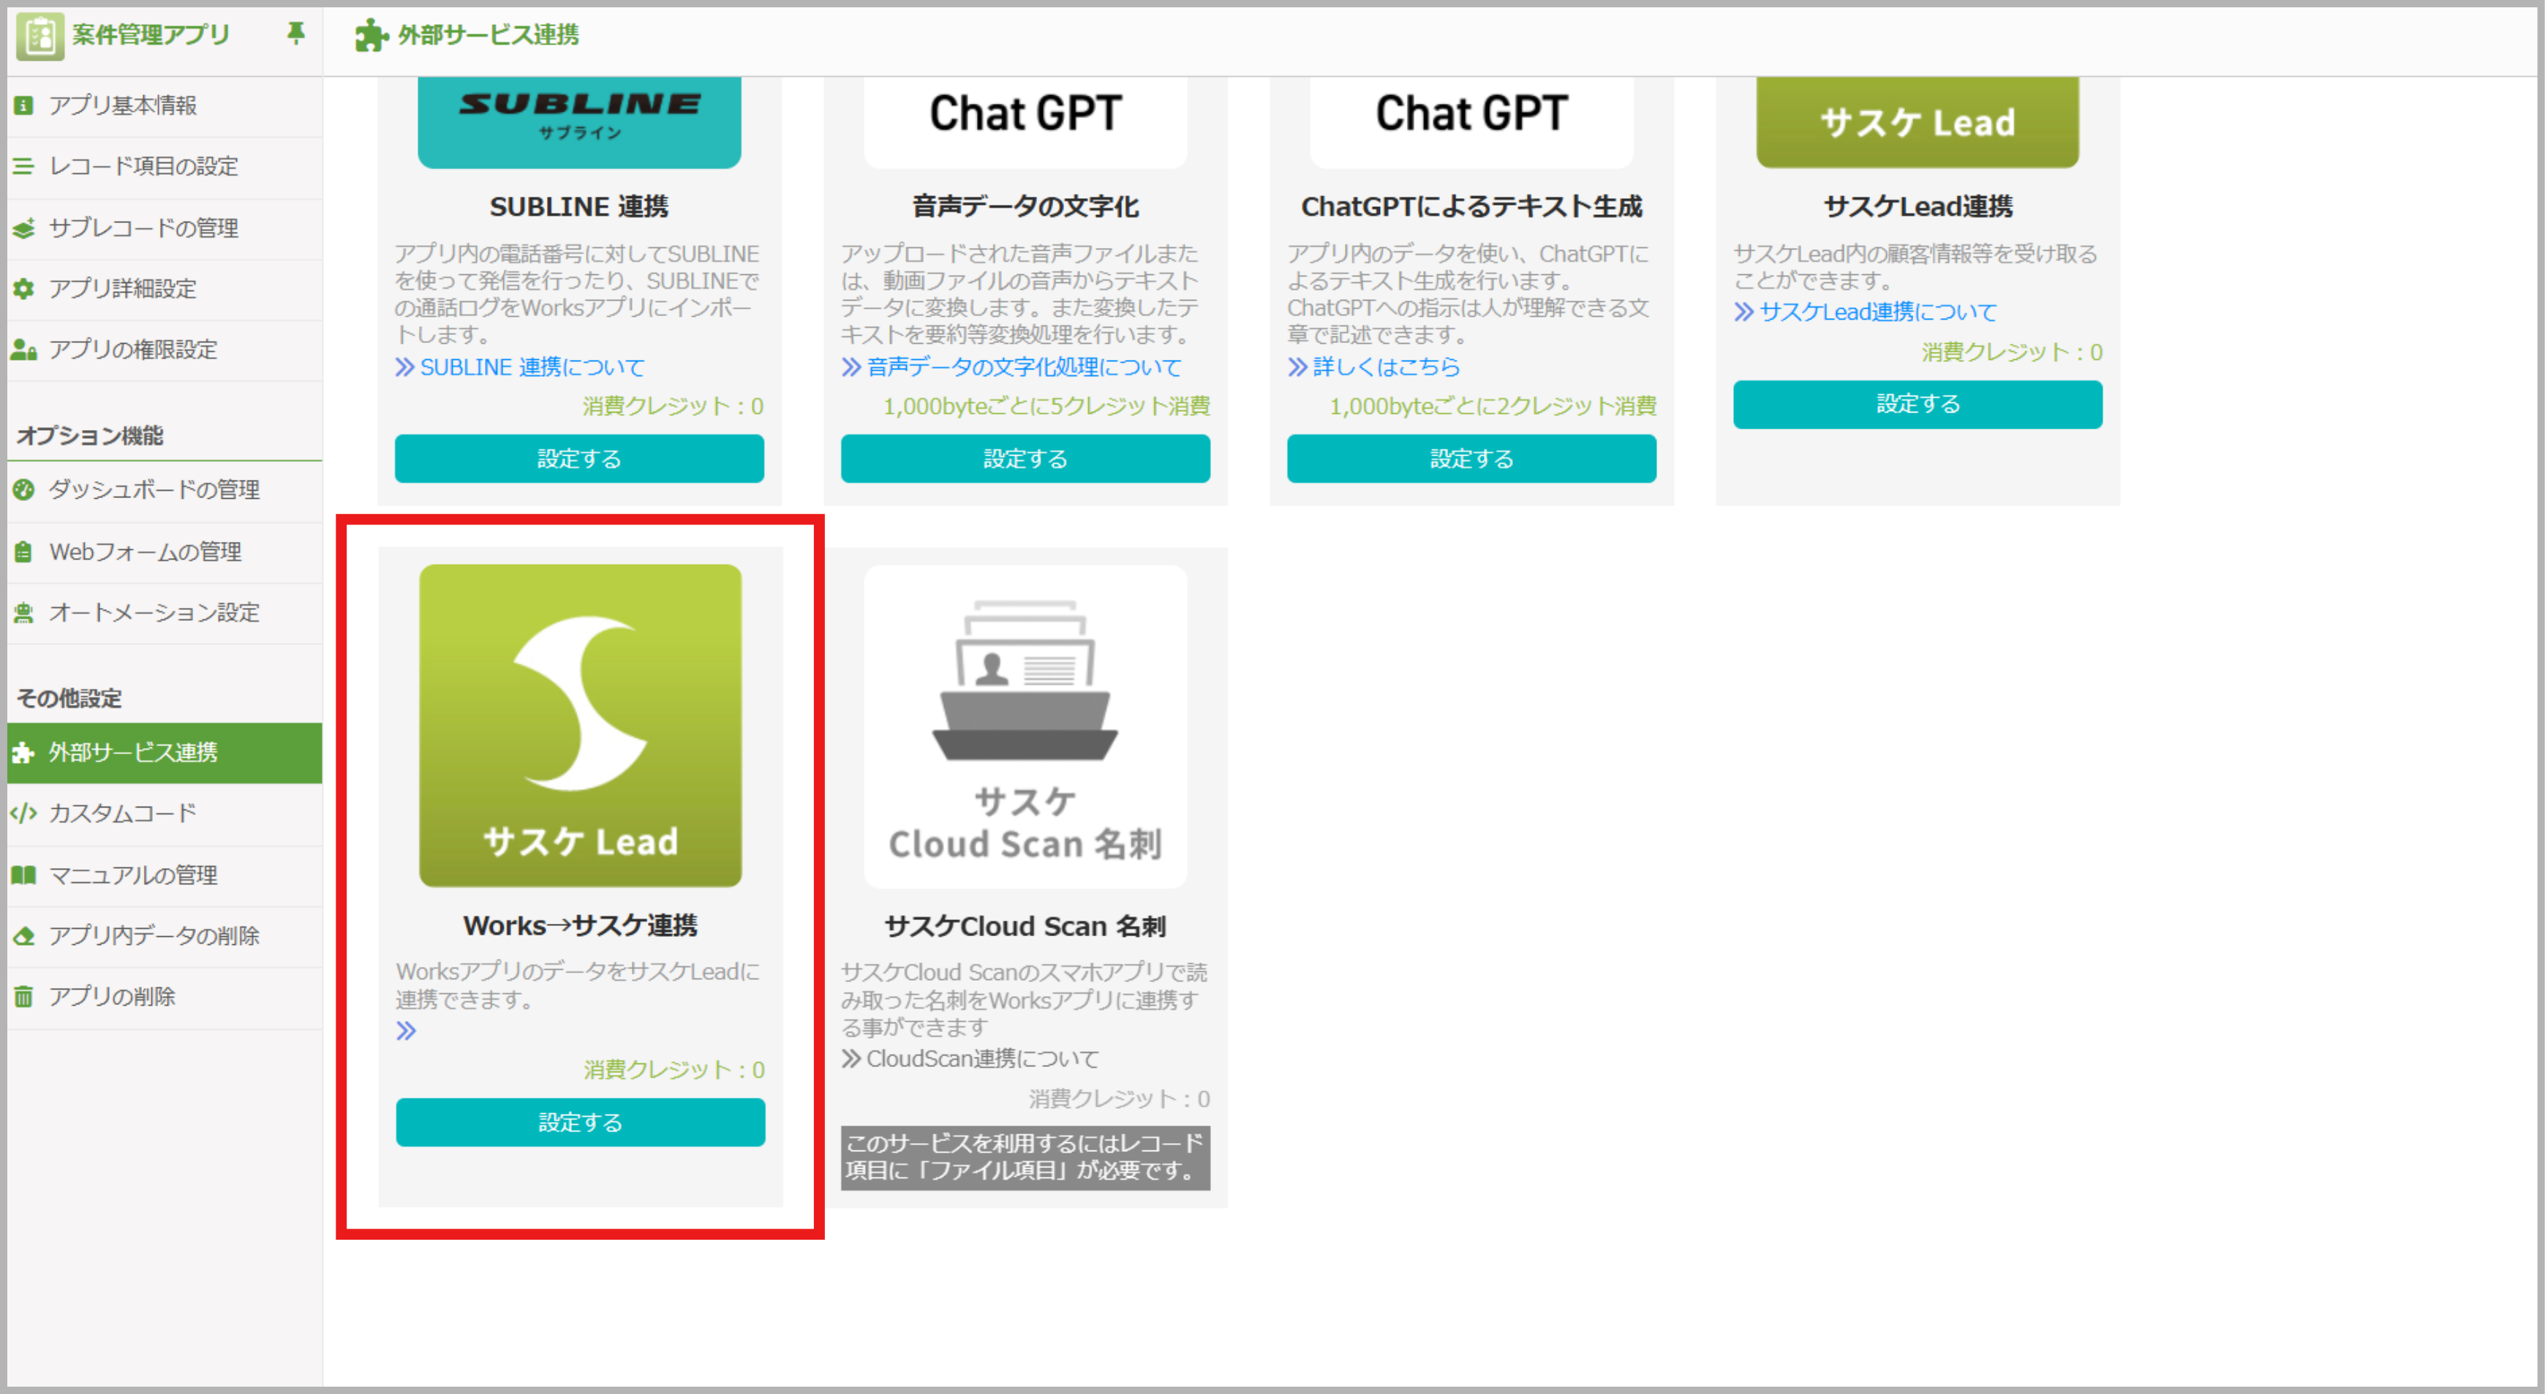The height and width of the screenshot is (1394, 2545).
Task: Click 設定する under SUBLINE 連携
Action: pos(579,459)
